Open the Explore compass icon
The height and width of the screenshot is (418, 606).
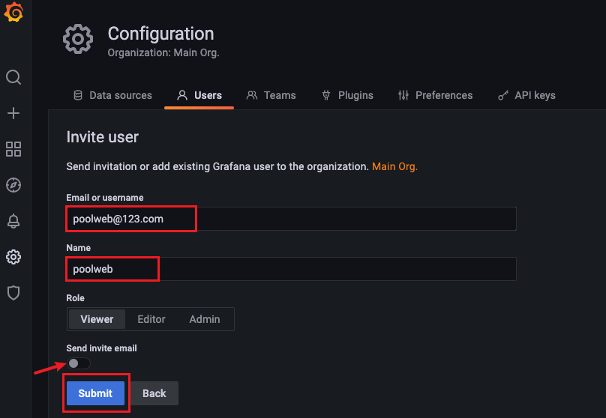coord(13,185)
